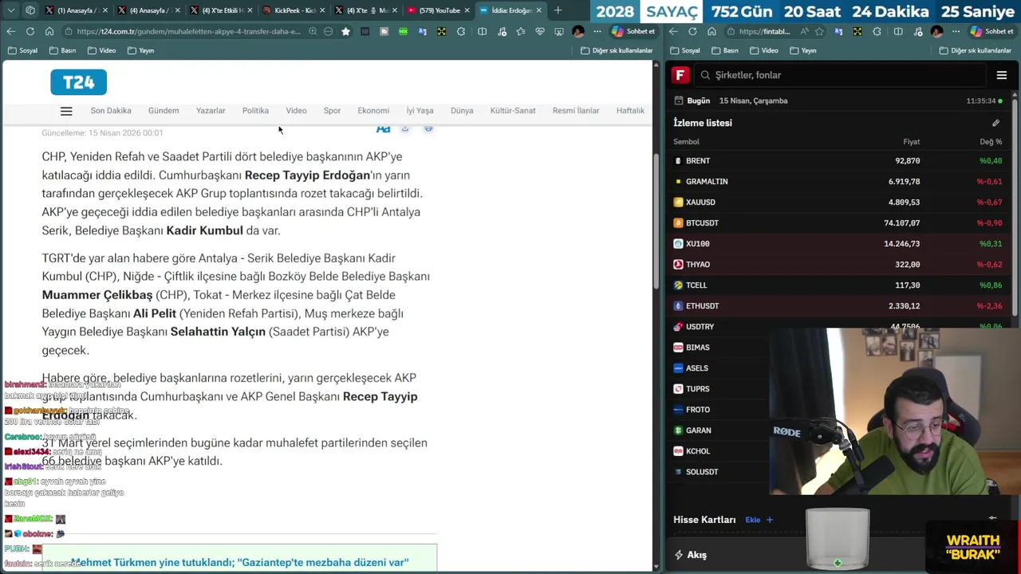The image size is (1021, 574).
Task: Open settings and more menu in T24 browser
Action: pos(597,31)
